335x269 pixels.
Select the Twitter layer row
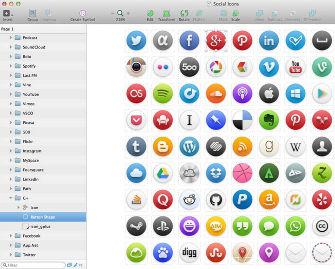click(x=43, y=255)
